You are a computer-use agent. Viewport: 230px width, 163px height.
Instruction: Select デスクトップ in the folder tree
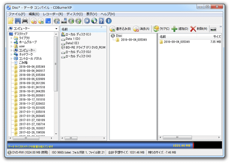click(21, 34)
